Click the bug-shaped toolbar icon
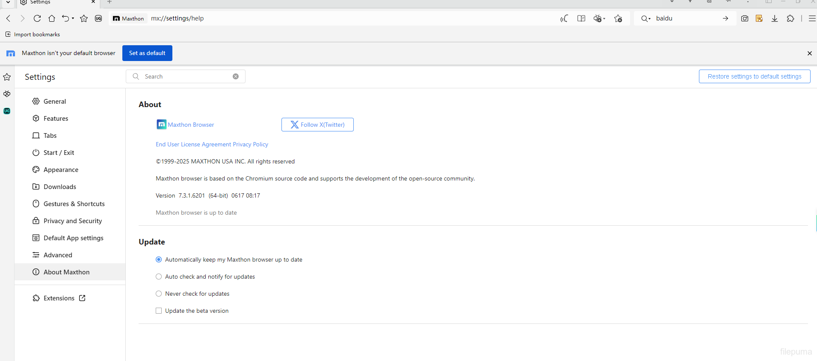Screen dimensions: 817x361 (598, 18)
